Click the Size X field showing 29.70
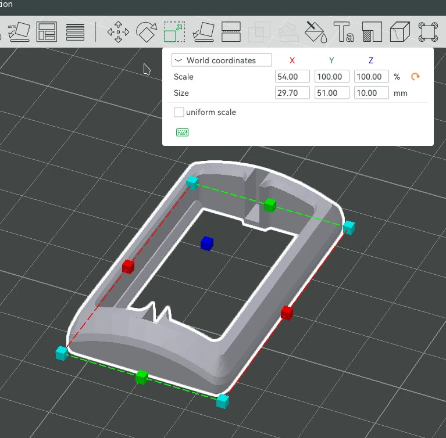The height and width of the screenshot is (438, 446). (292, 93)
